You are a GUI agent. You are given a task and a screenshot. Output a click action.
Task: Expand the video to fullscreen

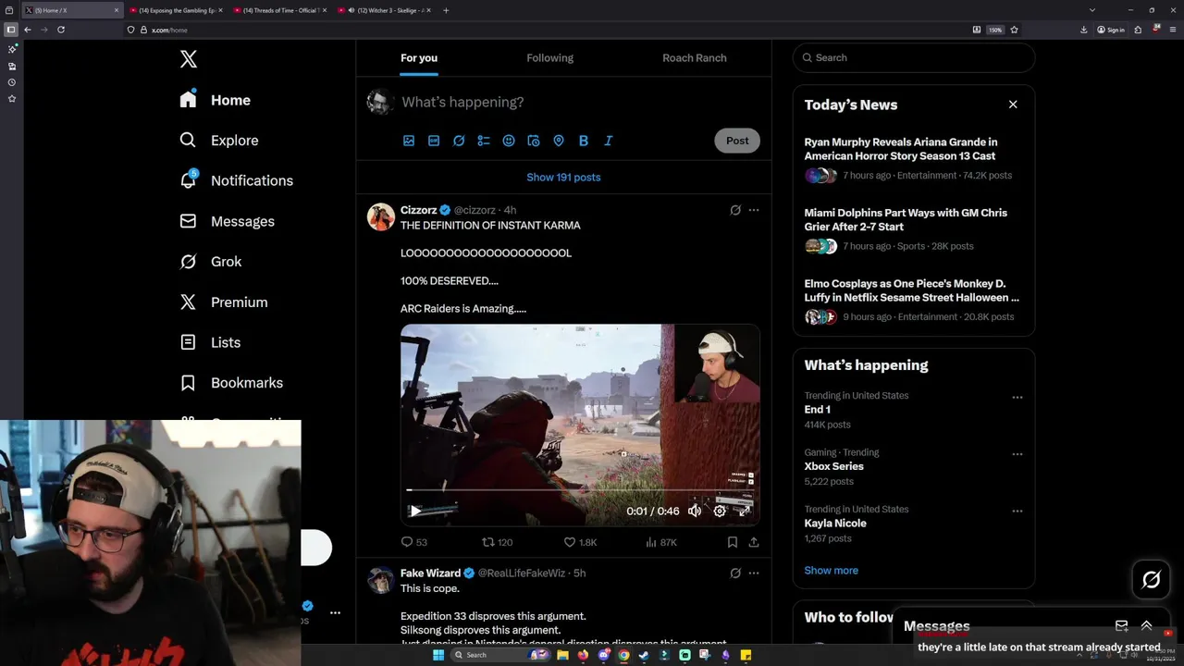[745, 511]
